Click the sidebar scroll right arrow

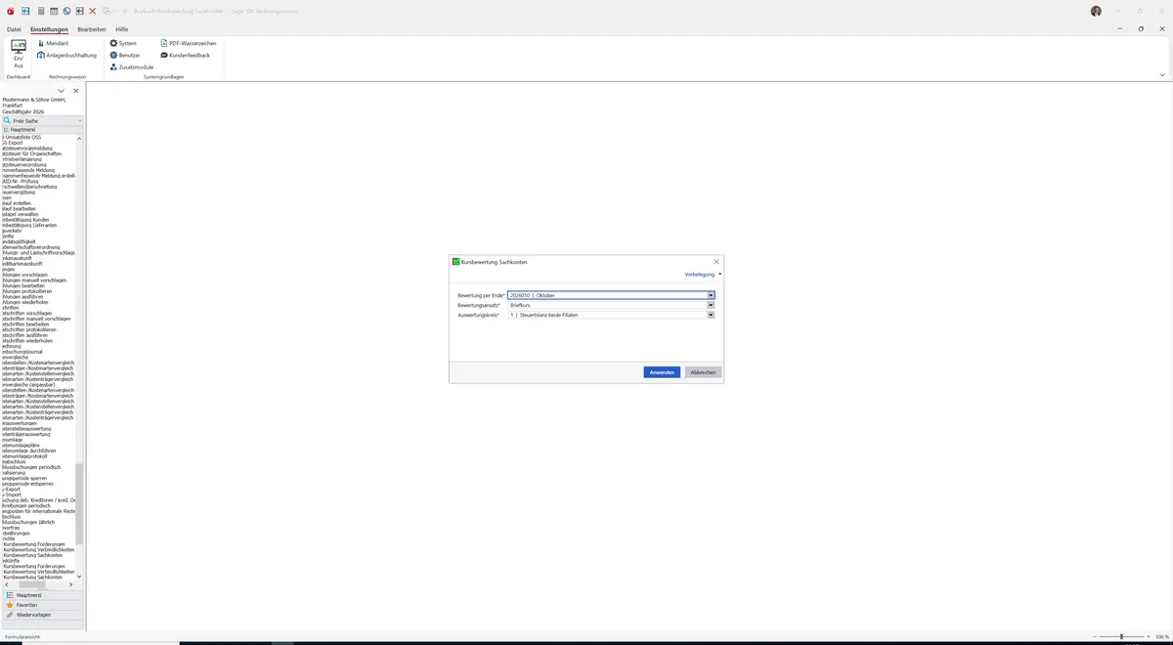[70, 584]
